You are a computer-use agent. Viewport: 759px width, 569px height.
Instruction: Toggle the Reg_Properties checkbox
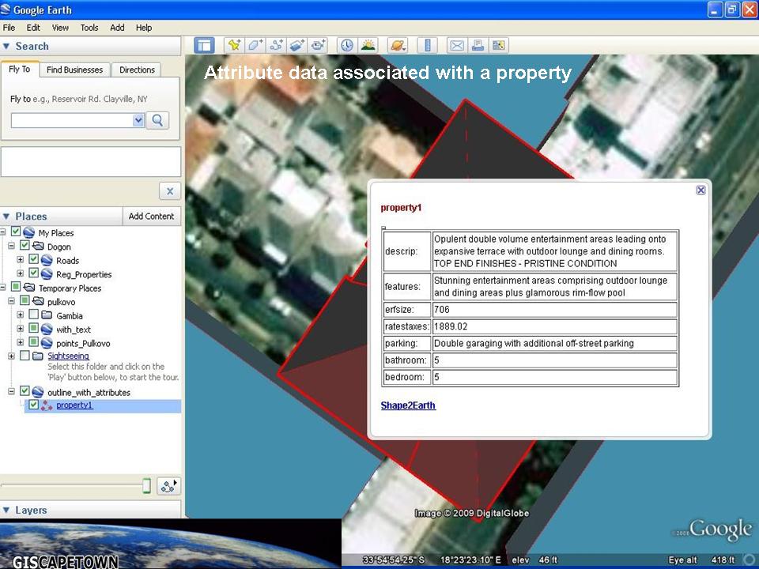click(x=33, y=273)
